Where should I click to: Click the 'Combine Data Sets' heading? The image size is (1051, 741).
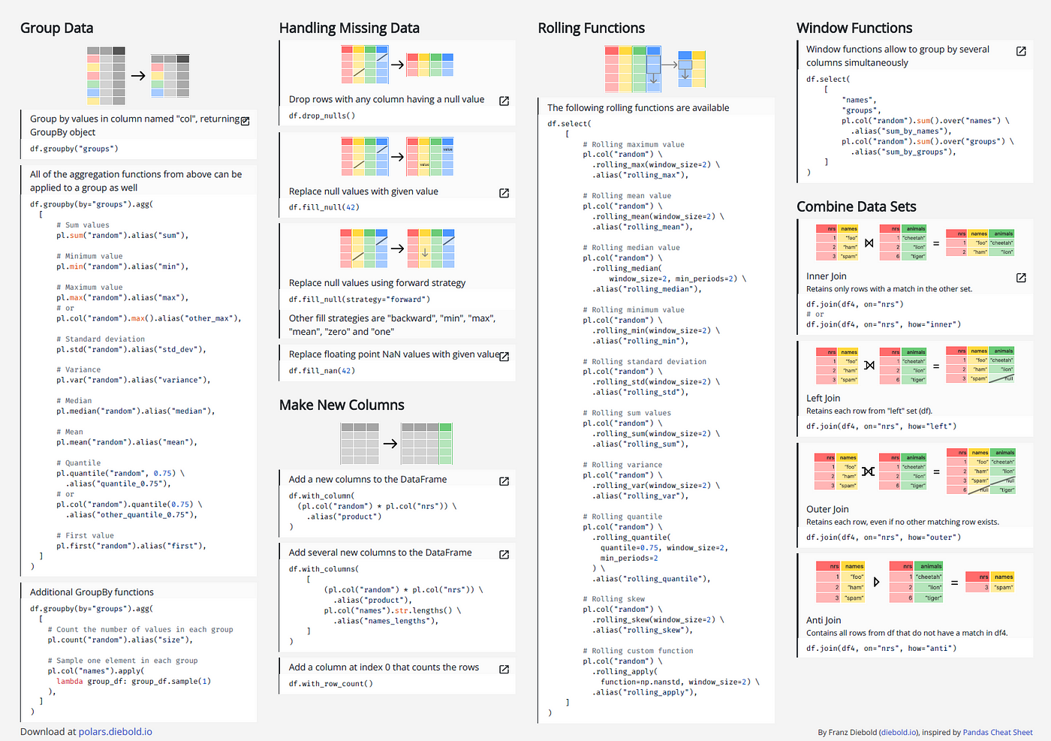tap(857, 206)
